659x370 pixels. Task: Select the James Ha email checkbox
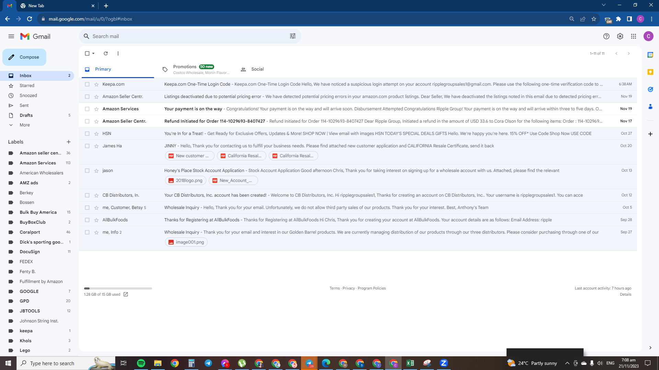pyautogui.click(x=87, y=146)
